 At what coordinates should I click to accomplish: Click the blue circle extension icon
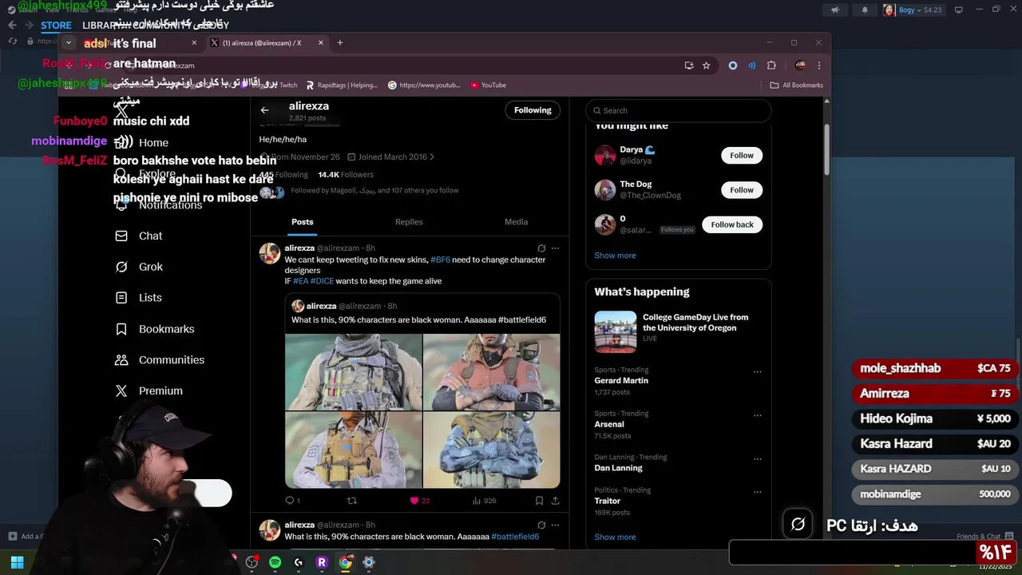(x=733, y=65)
